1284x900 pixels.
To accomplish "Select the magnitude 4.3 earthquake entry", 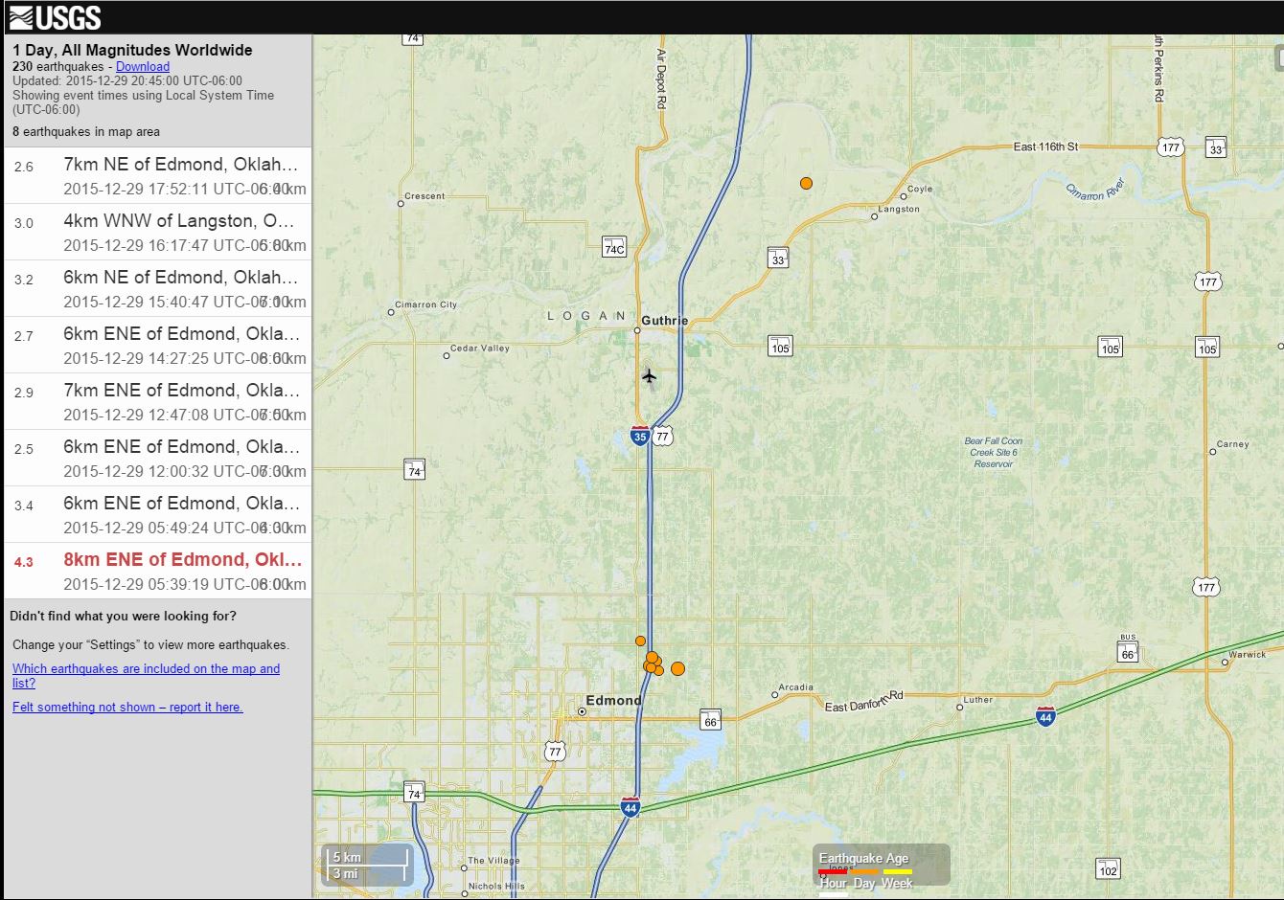I will (x=158, y=571).
